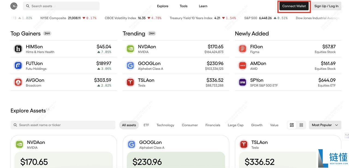This screenshot has height=168, width=349.
Task: Open the Tools navigation menu
Action: point(183,6)
